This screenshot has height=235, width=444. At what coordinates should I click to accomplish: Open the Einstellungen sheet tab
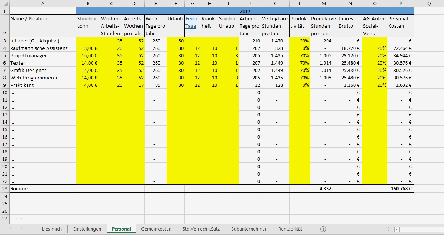tap(87, 229)
